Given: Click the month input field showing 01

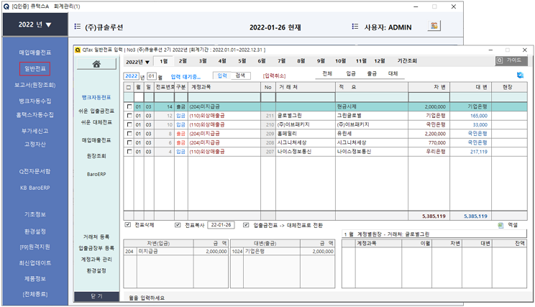Looking at the screenshot, I should click(x=152, y=76).
